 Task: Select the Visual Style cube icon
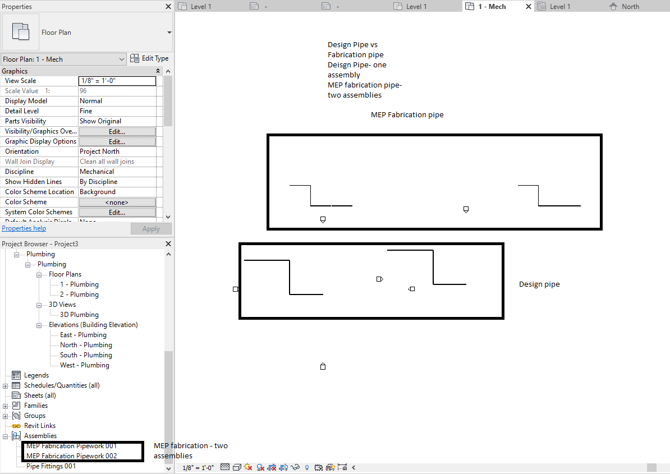tap(236, 467)
